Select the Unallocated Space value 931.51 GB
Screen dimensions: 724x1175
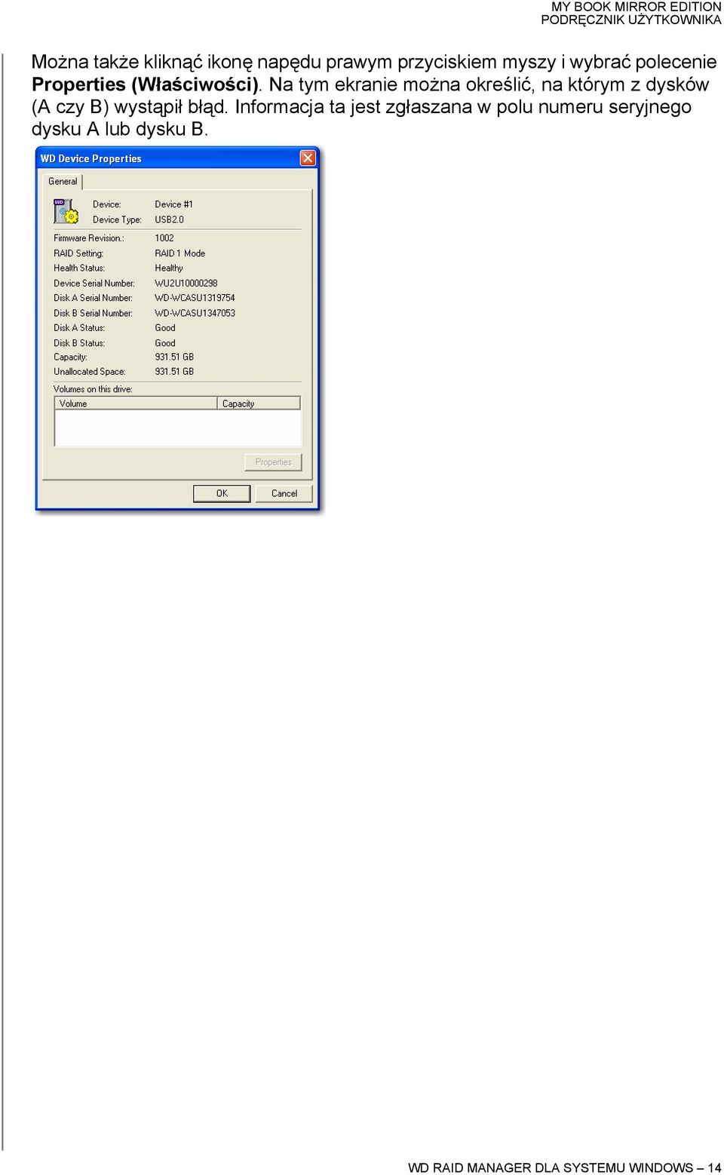[174, 371]
